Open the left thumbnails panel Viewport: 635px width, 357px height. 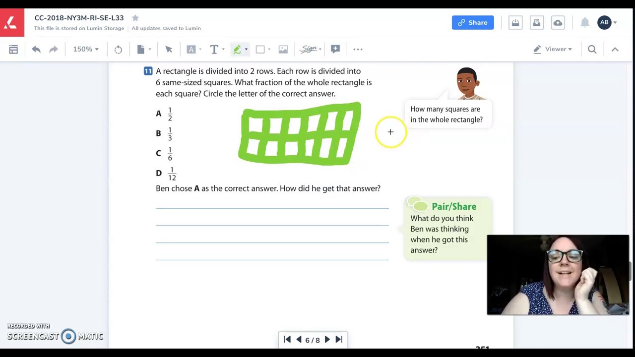point(13,49)
